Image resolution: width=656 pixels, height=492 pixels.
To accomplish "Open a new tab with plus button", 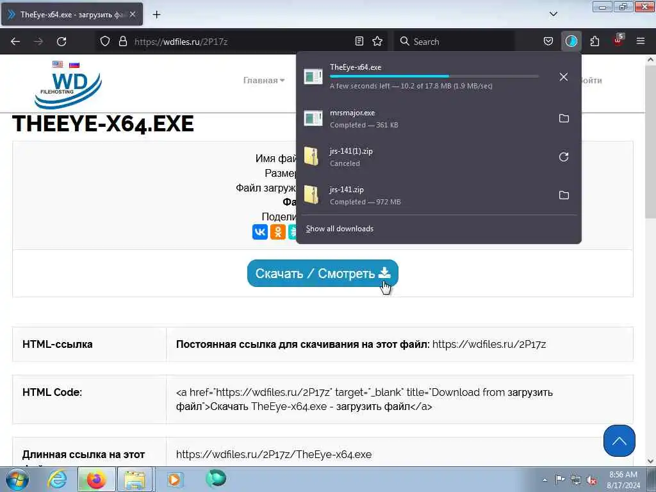I will click(x=156, y=15).
